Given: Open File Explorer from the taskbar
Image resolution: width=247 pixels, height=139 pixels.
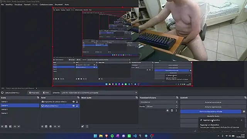Looking at the screenshot, I should pyautogui.click(x=101, y=136).
